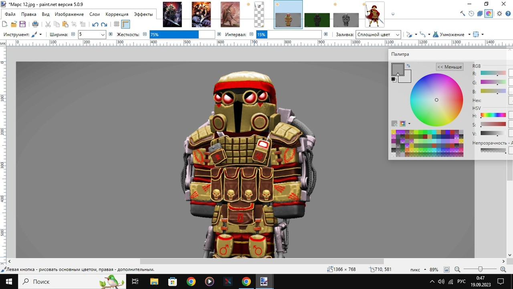This screenshot has width=513, height=289.
Task: Adjust the V value slider
Action: click(493, 134)
